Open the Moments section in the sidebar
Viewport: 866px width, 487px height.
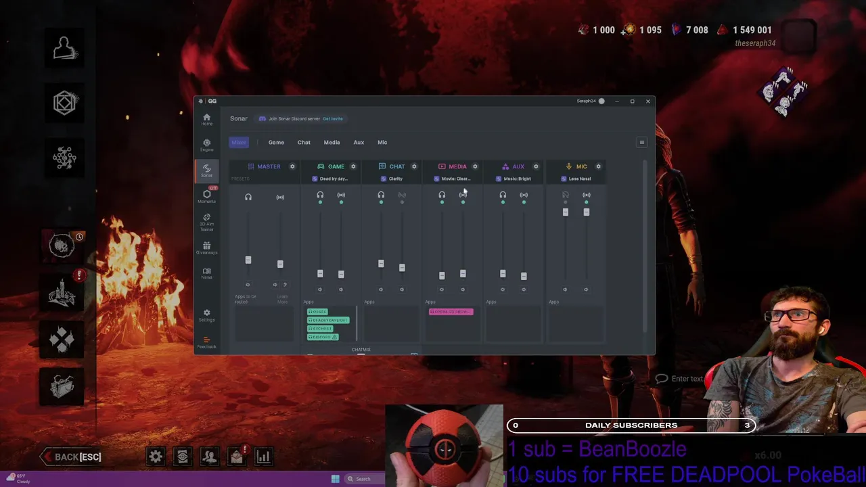(206, 196)
